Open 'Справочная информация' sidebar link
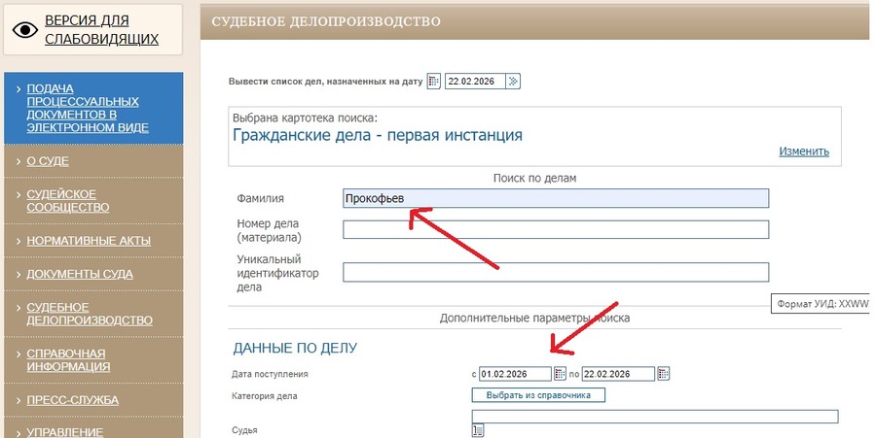This screenshot has height=438, width=876. (x=67, y=359)
